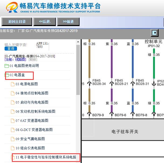Go back with the <<后退 button
164x163 pixels.
click(x=45, y=22)
